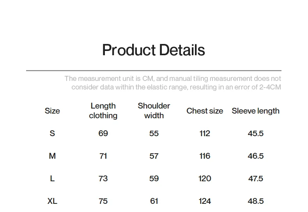Click the Shoulder width column header
This screenshot has height=212, width=308.
point(154,111)
